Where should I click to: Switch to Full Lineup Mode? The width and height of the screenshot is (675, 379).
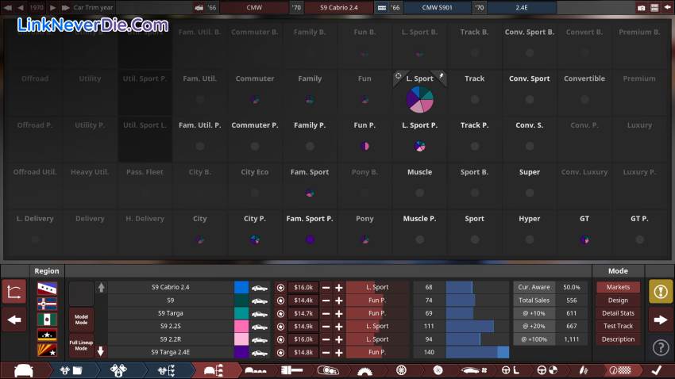coord(81,346)
